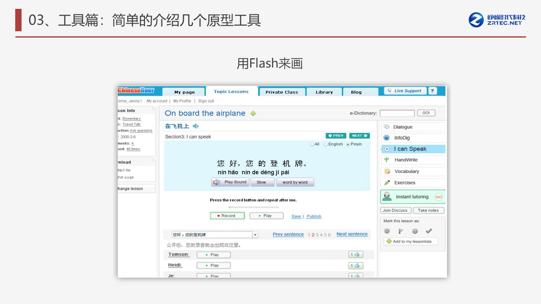Click the orange GO icon on Instant tutoring
Screen dimensions: 541x304
pos(439,197)
